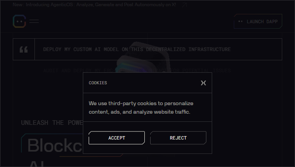Open the hamburger navigation menu
Image resolution: width=295 pixels, height=167 pixels.
[34, 21]
